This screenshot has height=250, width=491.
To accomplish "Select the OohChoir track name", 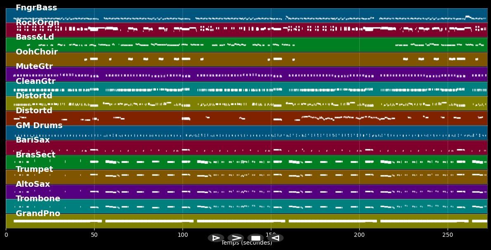I will click(37, 52).
